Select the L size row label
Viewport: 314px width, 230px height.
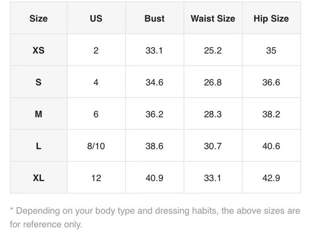38,146
